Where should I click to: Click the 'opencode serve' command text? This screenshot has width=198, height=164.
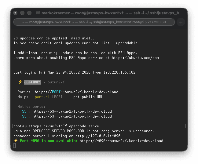point(84,126)
